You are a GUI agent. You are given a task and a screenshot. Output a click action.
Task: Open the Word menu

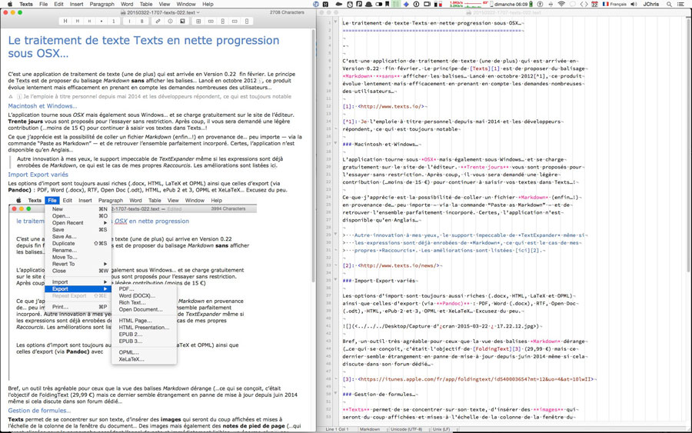[x=127, y=4]
